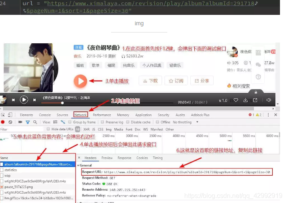The height and width of the screenshot is (203, 286).
Task: Click the 订阅 subscribe button
Action: [176, 81]
